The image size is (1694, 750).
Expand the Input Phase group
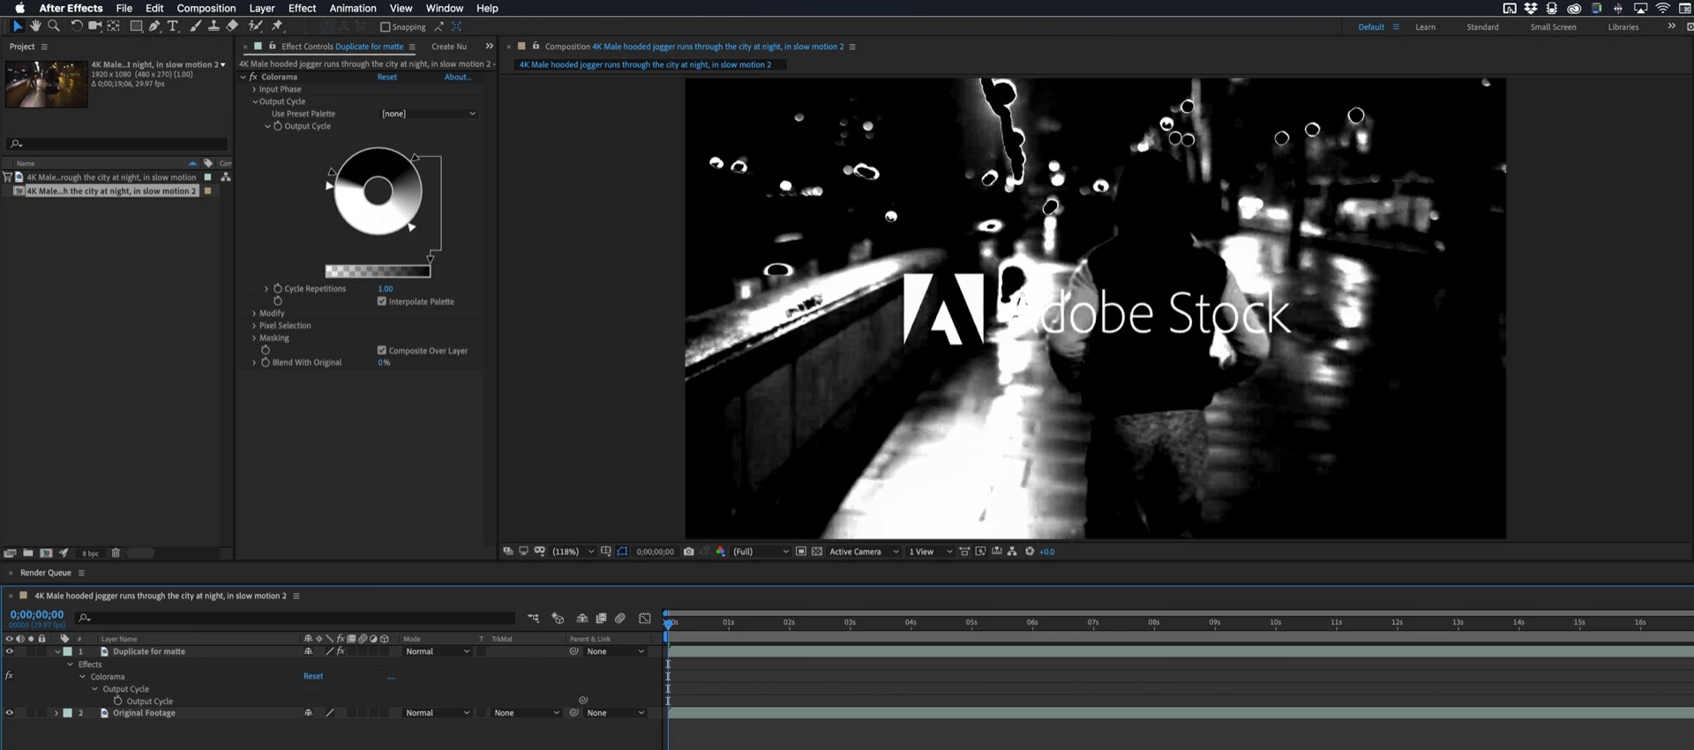(x=254, y=90)
